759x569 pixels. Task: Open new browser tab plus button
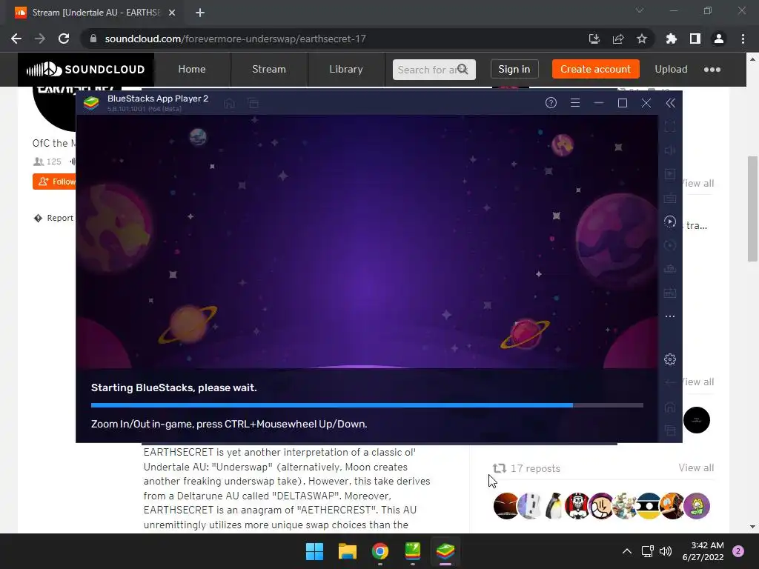click(x=200, y=13)
